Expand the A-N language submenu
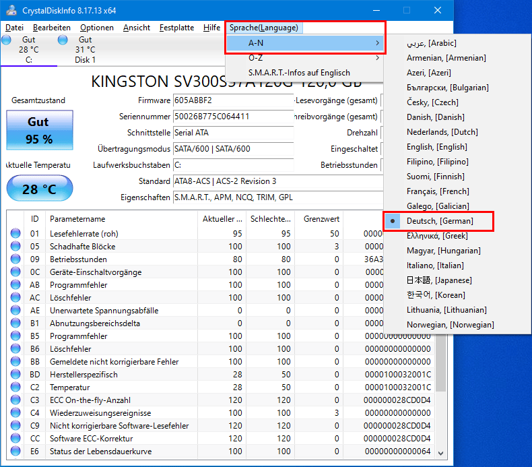532x467 pixels. 304,43
